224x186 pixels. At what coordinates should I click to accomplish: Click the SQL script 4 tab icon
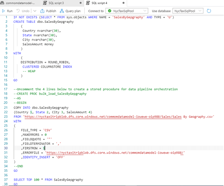point(88,3)
